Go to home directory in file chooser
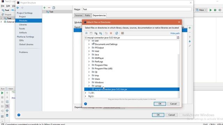Image resolution: width=223 pixels, height=125 pixels. point(86,33)
